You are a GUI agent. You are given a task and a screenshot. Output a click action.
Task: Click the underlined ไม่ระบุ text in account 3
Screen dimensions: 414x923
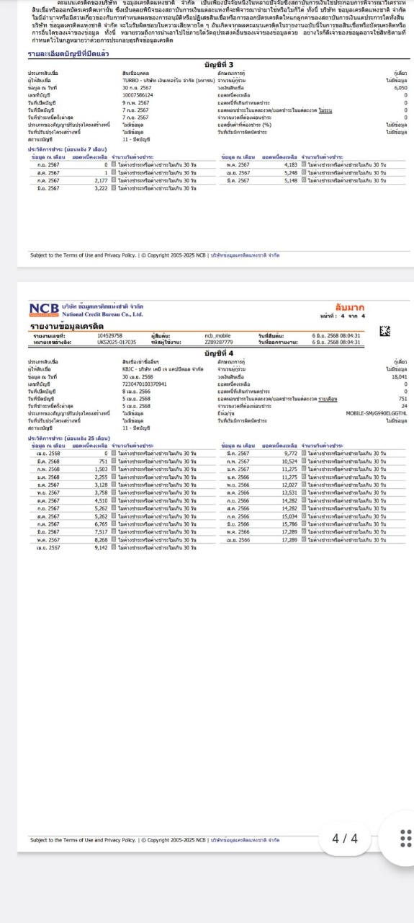coord(325,110)
